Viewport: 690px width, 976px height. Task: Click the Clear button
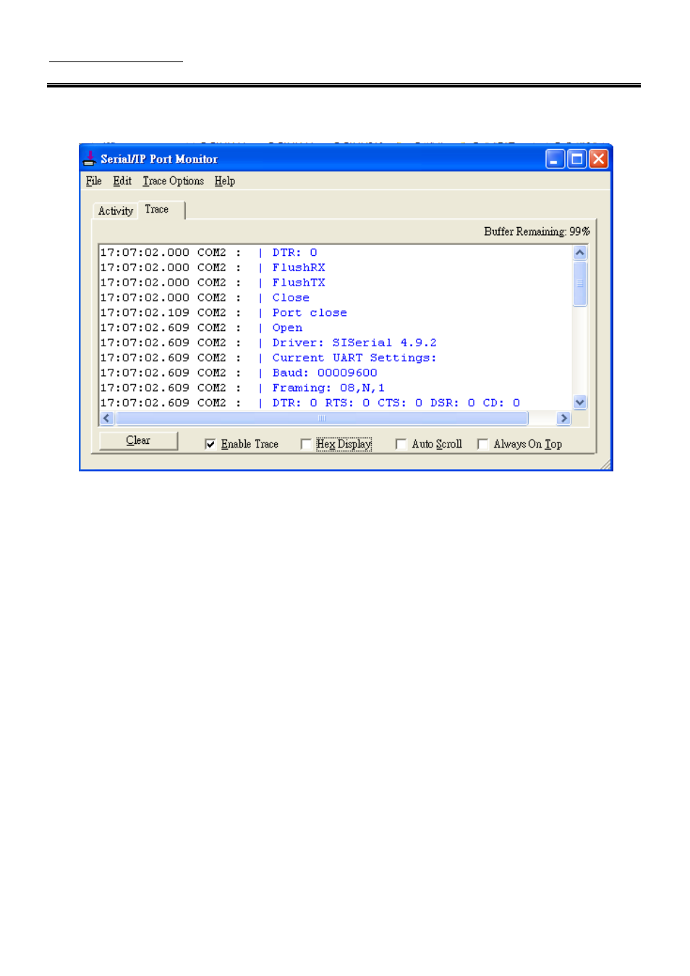(x=138, y=440)
